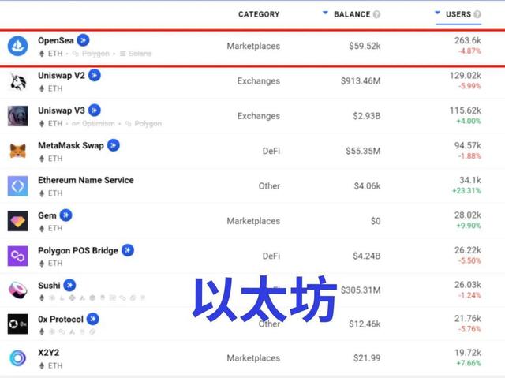Click the Other category in Ethereum Name Service row

(269, 185)
